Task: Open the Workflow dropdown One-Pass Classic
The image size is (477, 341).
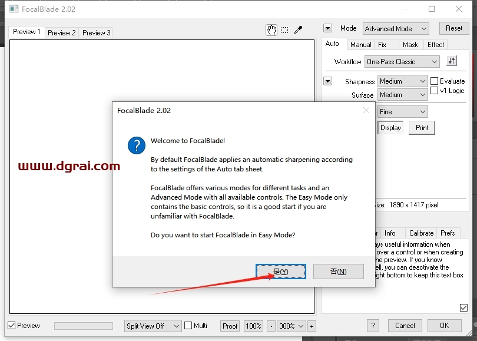Action: [x=402, y=62]
